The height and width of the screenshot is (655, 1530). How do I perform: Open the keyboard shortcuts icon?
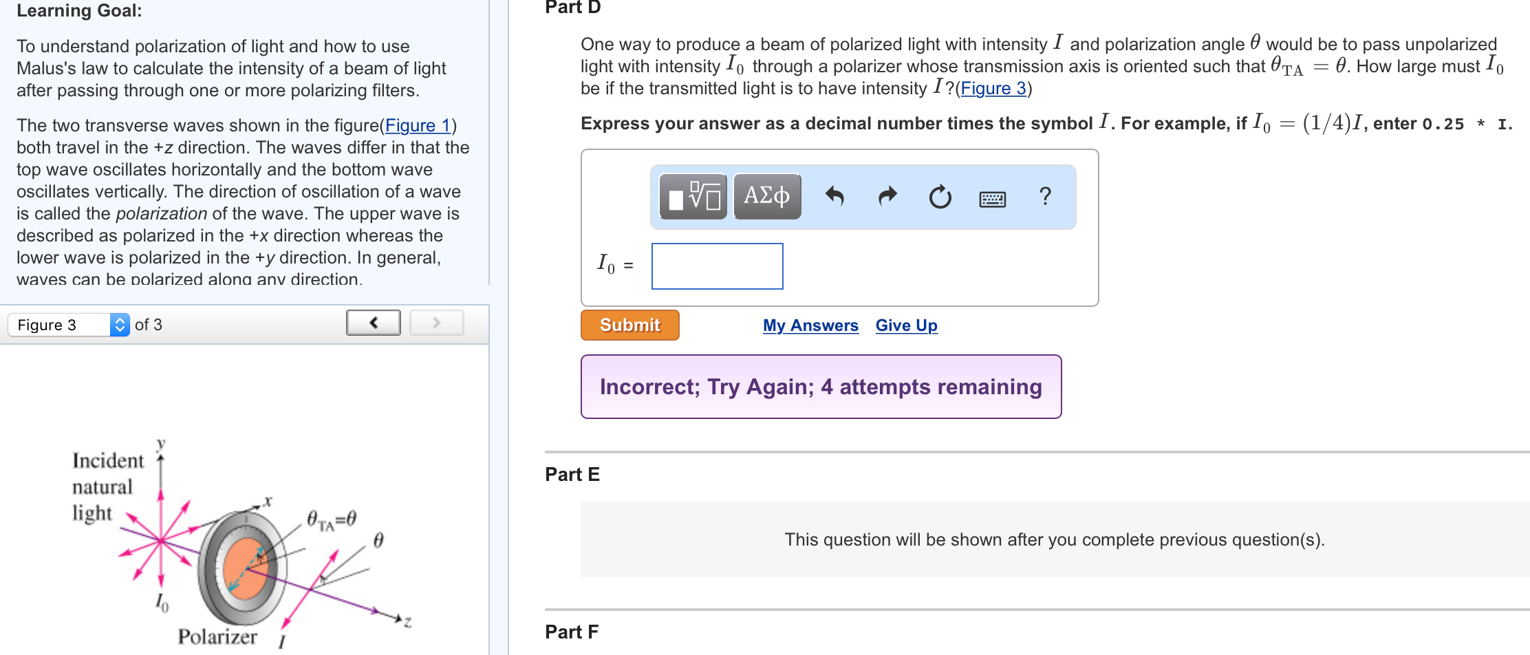(992, 199)
